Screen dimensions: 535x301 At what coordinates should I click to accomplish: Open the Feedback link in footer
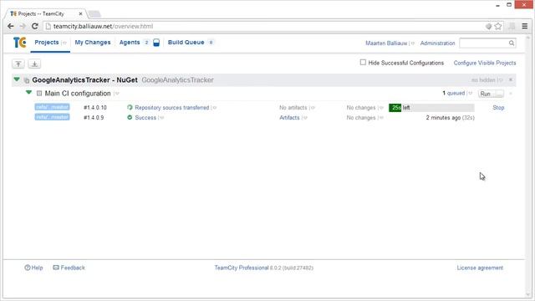[69, 268]
